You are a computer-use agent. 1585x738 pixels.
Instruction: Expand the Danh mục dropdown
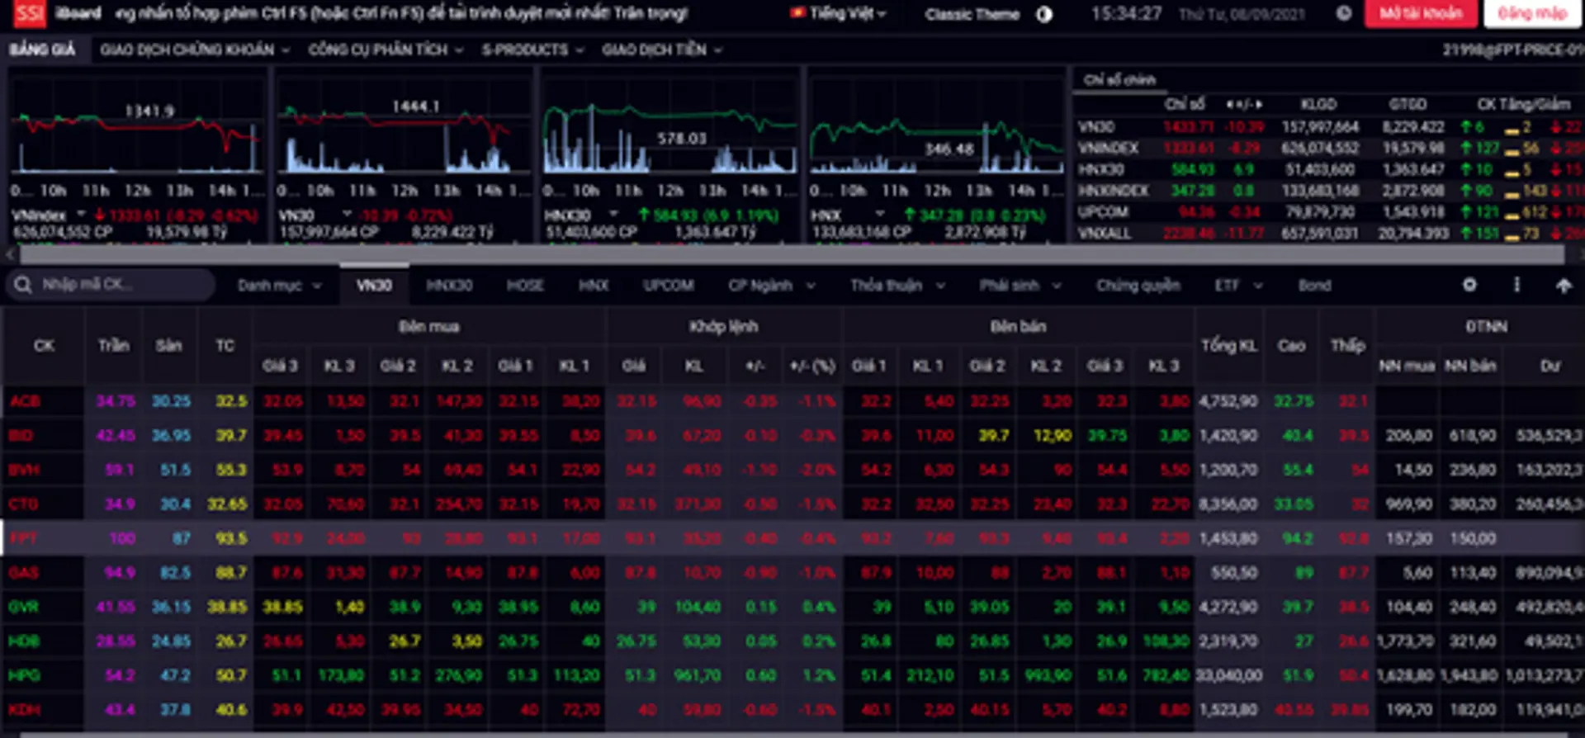279,286
